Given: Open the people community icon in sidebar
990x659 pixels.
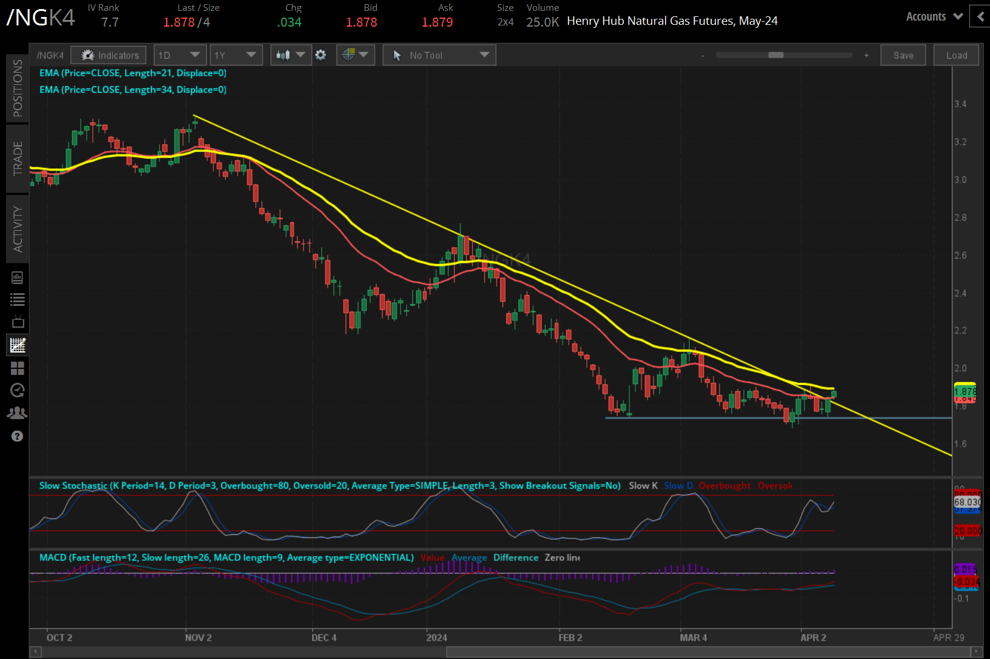Looking at the screenshot, I should coord(17,413).
